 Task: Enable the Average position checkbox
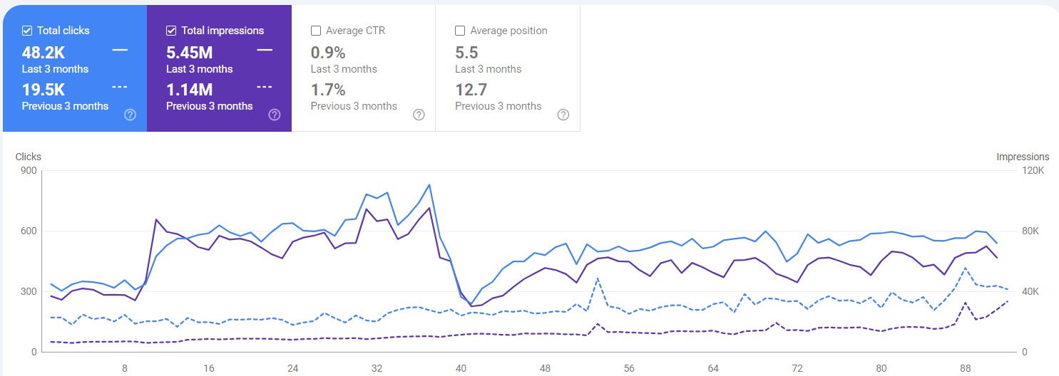(460, 31)
